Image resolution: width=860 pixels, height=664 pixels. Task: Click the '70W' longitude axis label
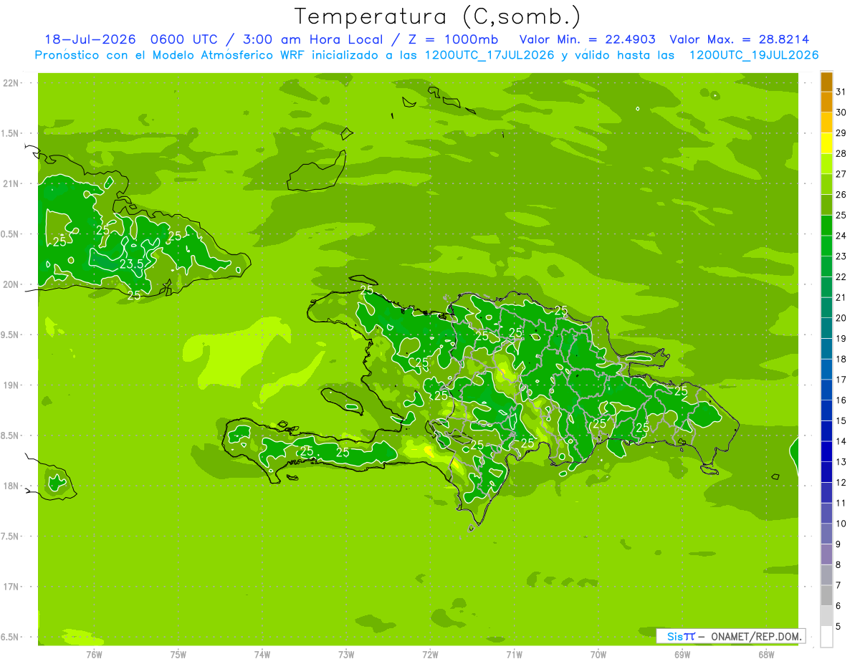pyautogui.click(x=598, y=654)
